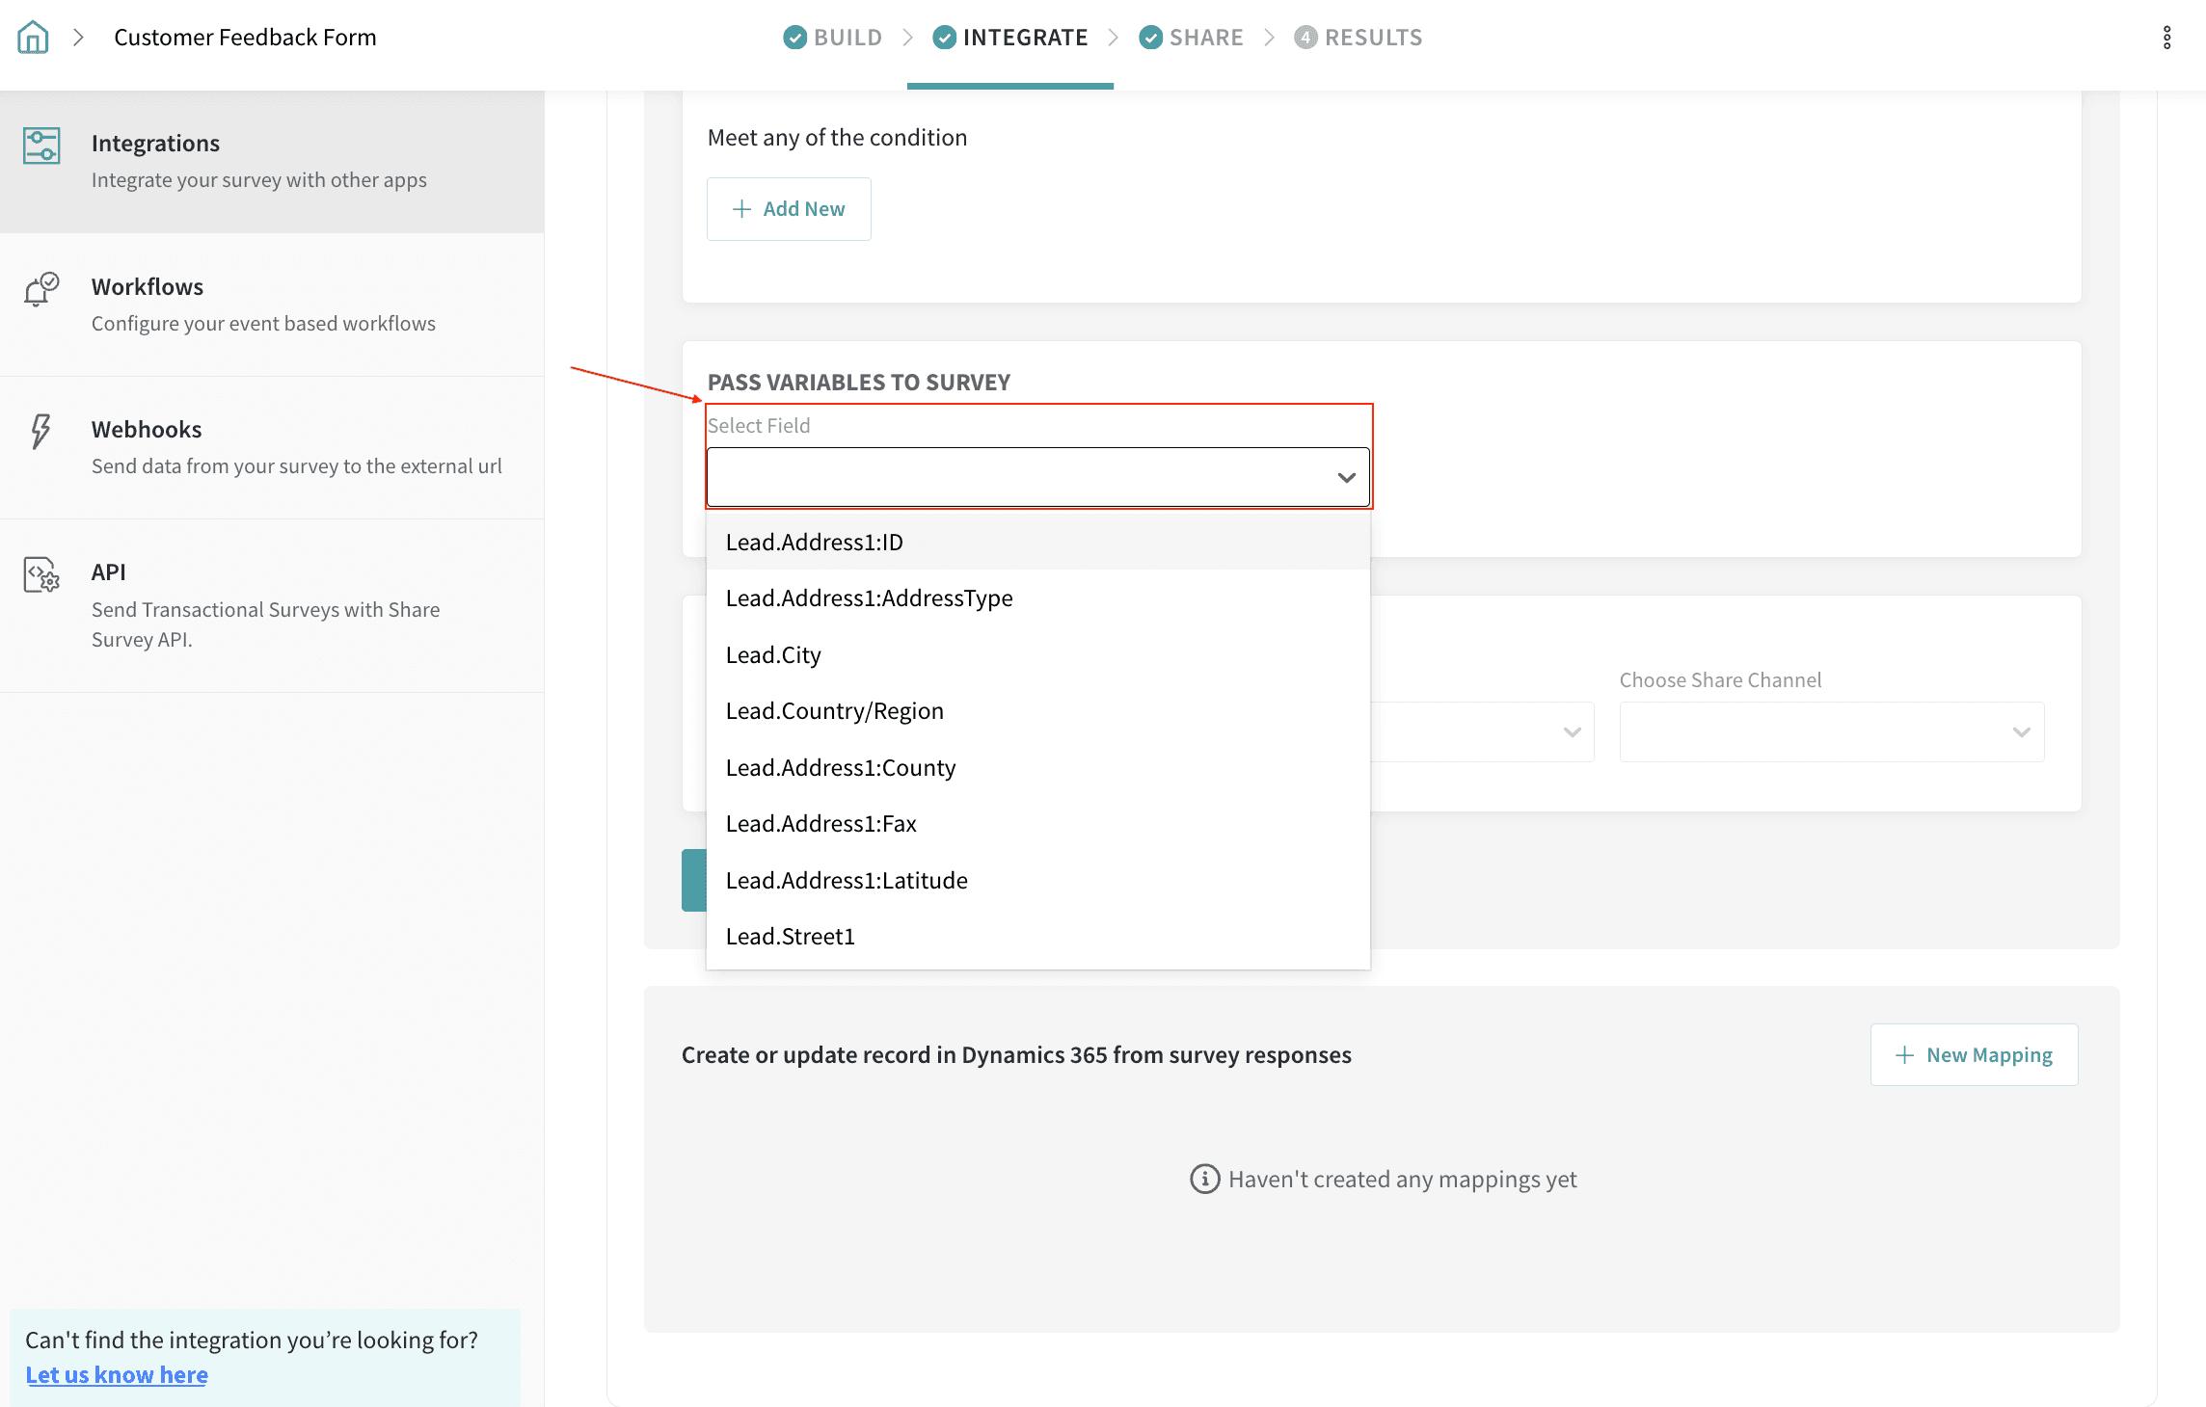This screenshot has height=1407, width=2206.
Task: Click the home icon in breadcrumb
Action: (33, 38)
